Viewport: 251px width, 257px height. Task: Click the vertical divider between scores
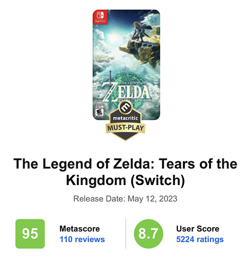(126, 233)
